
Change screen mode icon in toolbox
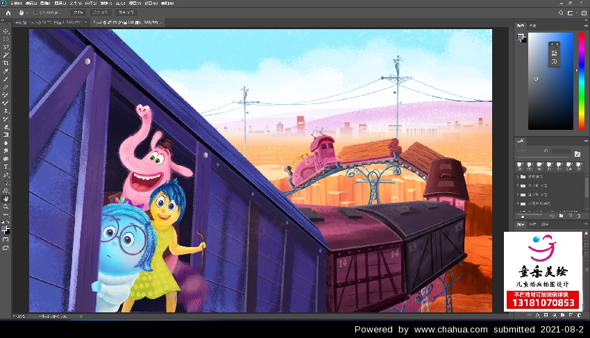(6, 248)
